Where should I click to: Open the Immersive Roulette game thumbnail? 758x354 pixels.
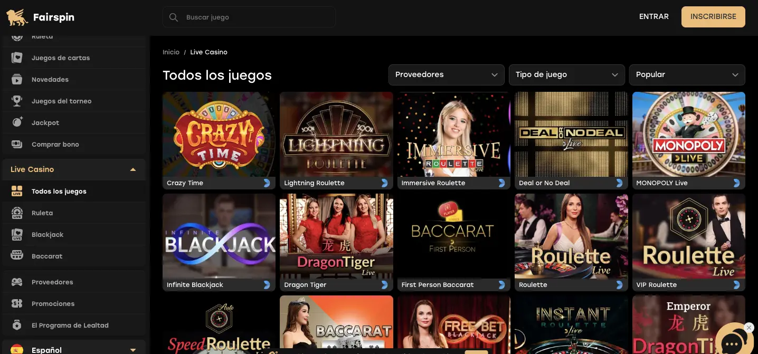pyautogui.click(x=454, y=135)
